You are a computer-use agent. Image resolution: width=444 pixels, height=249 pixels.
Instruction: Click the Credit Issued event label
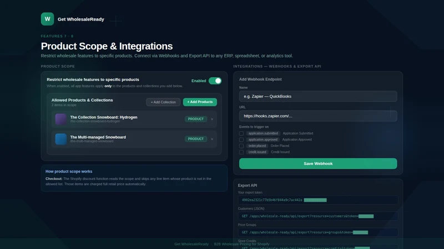coord(280,152)
